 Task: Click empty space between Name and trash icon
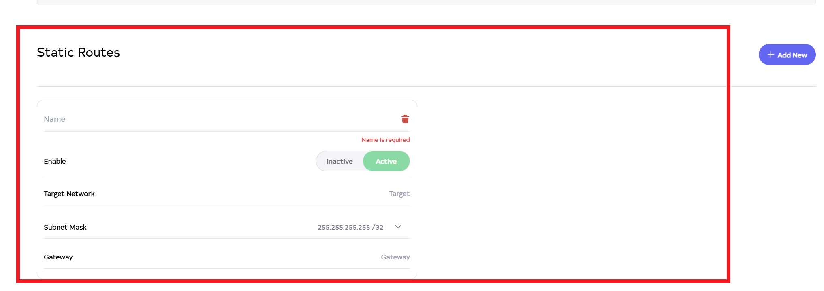click(243, 119)
